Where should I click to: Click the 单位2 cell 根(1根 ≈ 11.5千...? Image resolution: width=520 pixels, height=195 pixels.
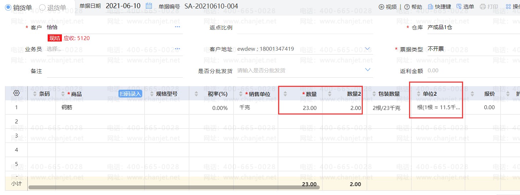point(438,107)
